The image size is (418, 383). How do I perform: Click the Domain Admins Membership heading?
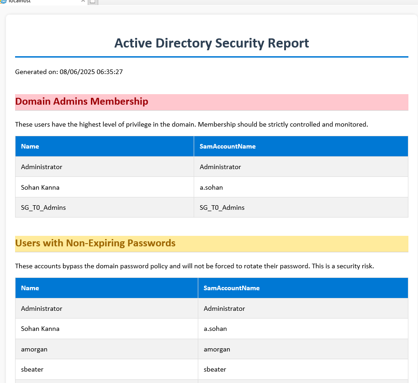pyautogui.click(x=82, y=101)
